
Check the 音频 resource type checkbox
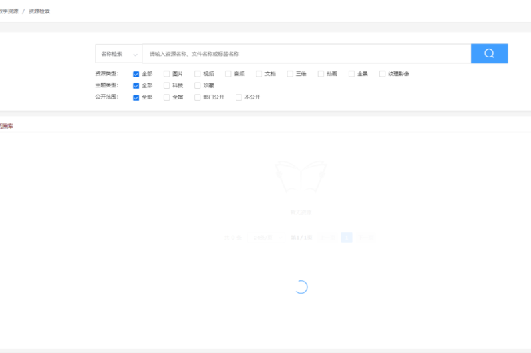228,74
